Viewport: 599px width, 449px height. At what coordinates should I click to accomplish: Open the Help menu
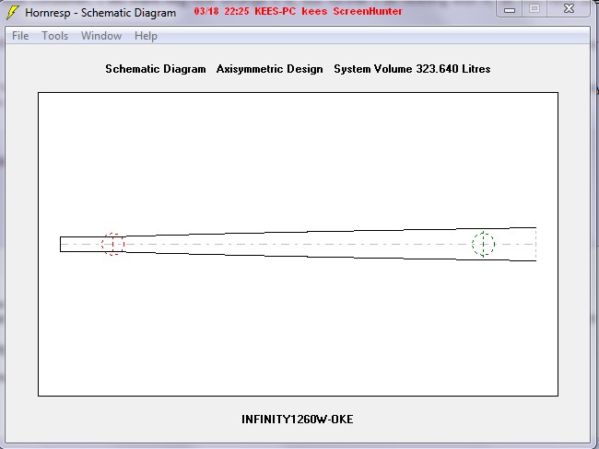[x=146, y=36]
